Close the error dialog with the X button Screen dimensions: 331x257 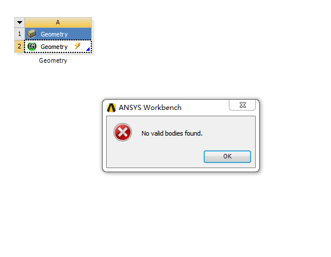coord(243,105)
